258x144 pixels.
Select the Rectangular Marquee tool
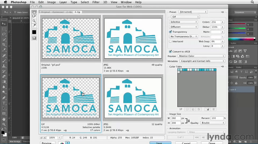[x=4, y=29]
